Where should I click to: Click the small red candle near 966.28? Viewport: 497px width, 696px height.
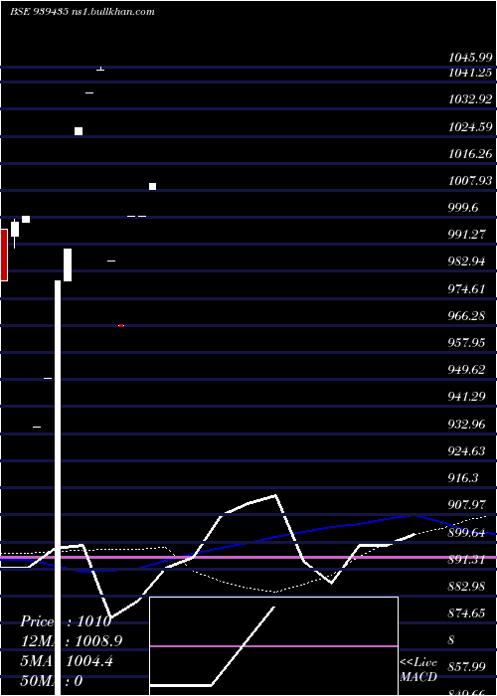121,325
